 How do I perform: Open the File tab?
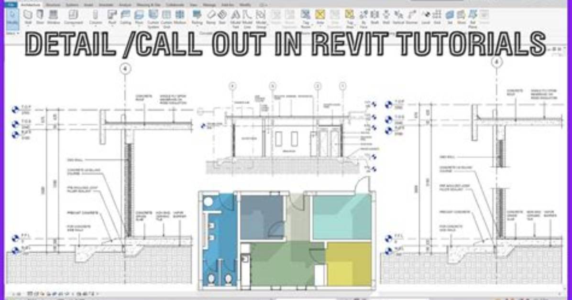click(11, 5)
